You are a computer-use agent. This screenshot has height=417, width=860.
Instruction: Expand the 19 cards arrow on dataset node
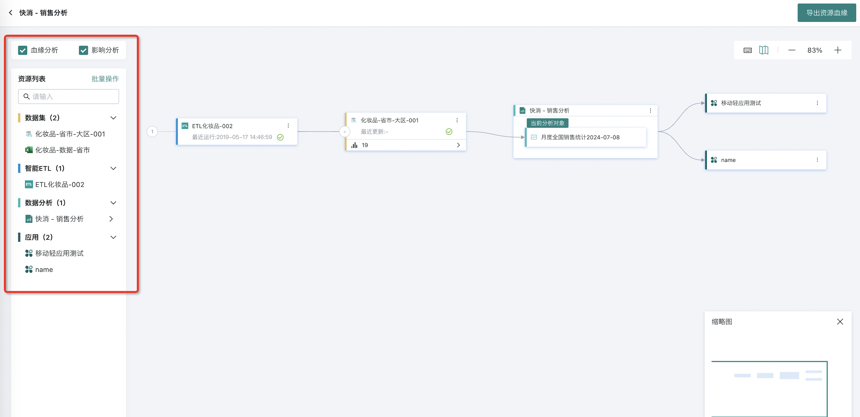point(458,145)
